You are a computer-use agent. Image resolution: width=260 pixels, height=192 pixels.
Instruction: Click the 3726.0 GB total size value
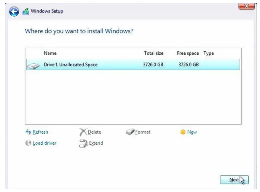[x=153, y=64]
